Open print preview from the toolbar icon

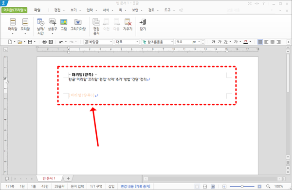tap(51, 42)
